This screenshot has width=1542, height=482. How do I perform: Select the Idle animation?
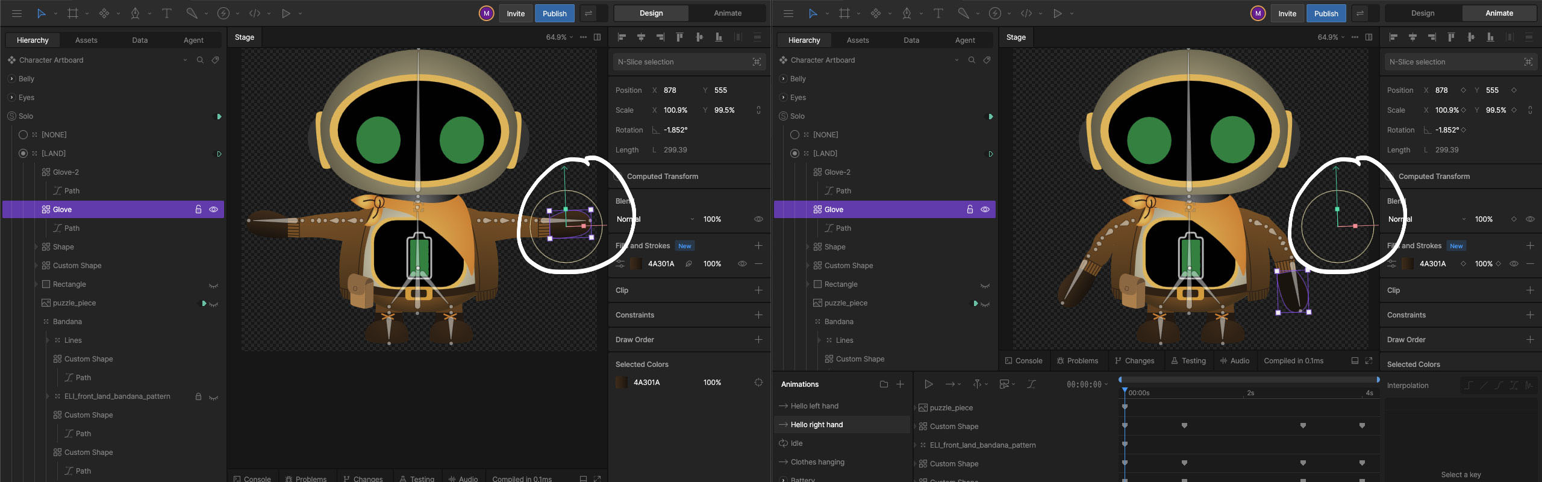pyautogui.click(x=796, y=443)
